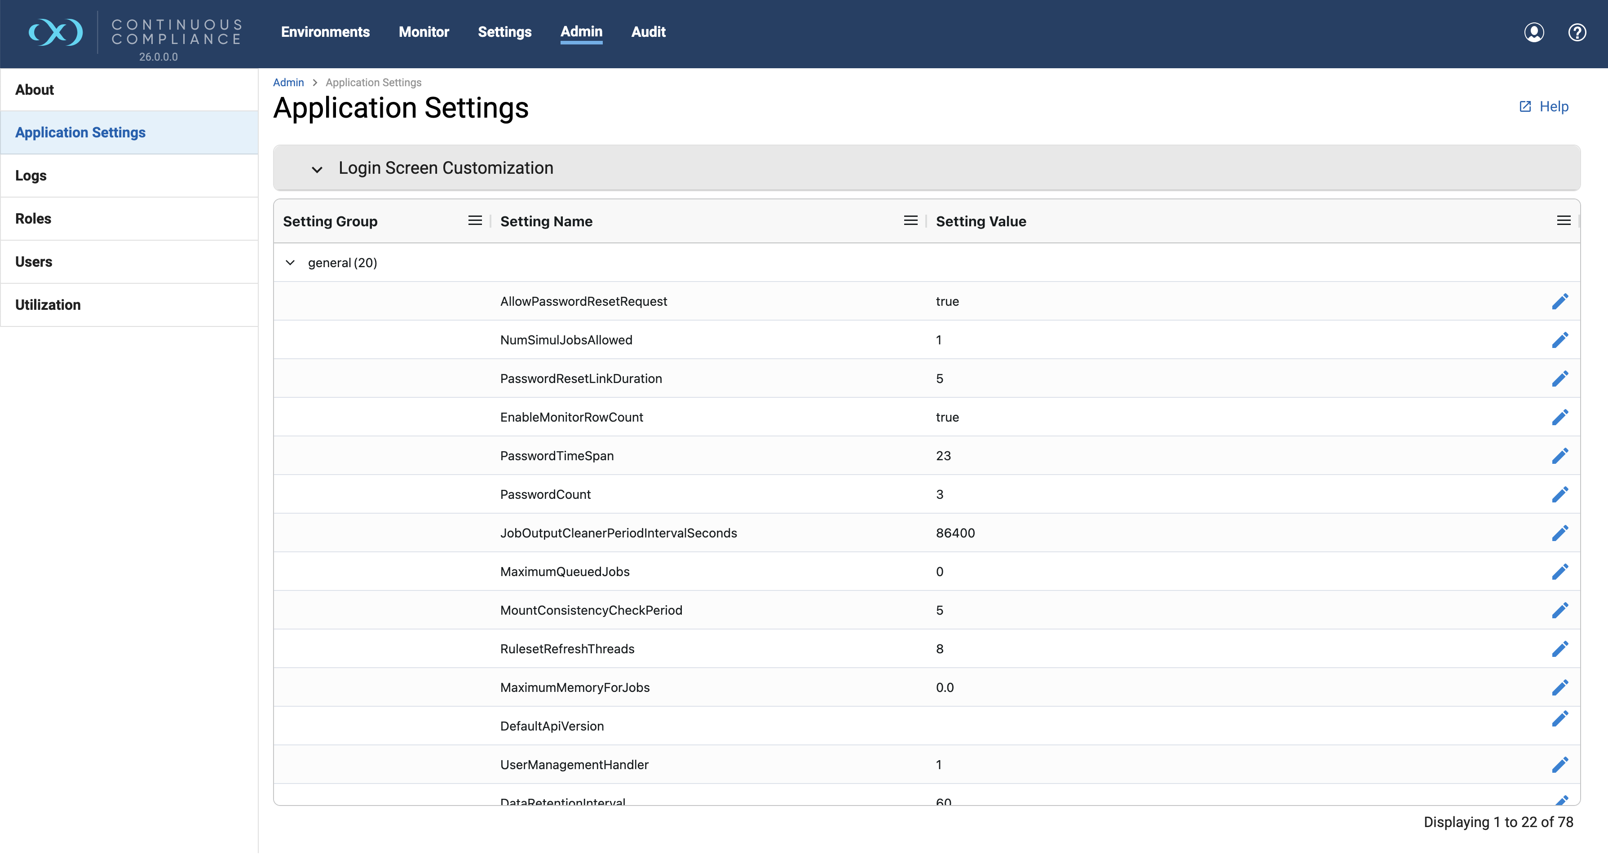Edit the PasswordTimeSpan setting
This screenshot has width=1608, height=854.
click(x=1559, y=456)
